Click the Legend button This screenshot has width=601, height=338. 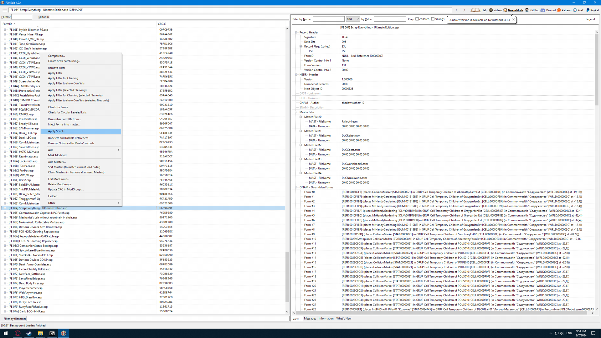pyautogui.click(x=590, y=19)
